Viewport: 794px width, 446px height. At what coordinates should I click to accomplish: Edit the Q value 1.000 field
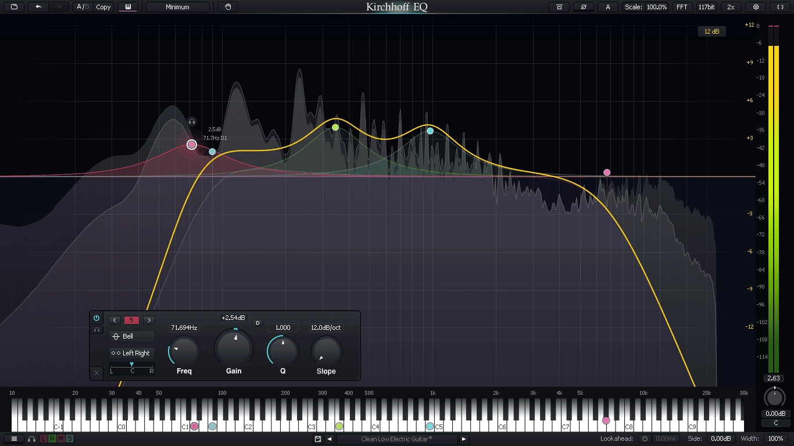click(283, 328)
